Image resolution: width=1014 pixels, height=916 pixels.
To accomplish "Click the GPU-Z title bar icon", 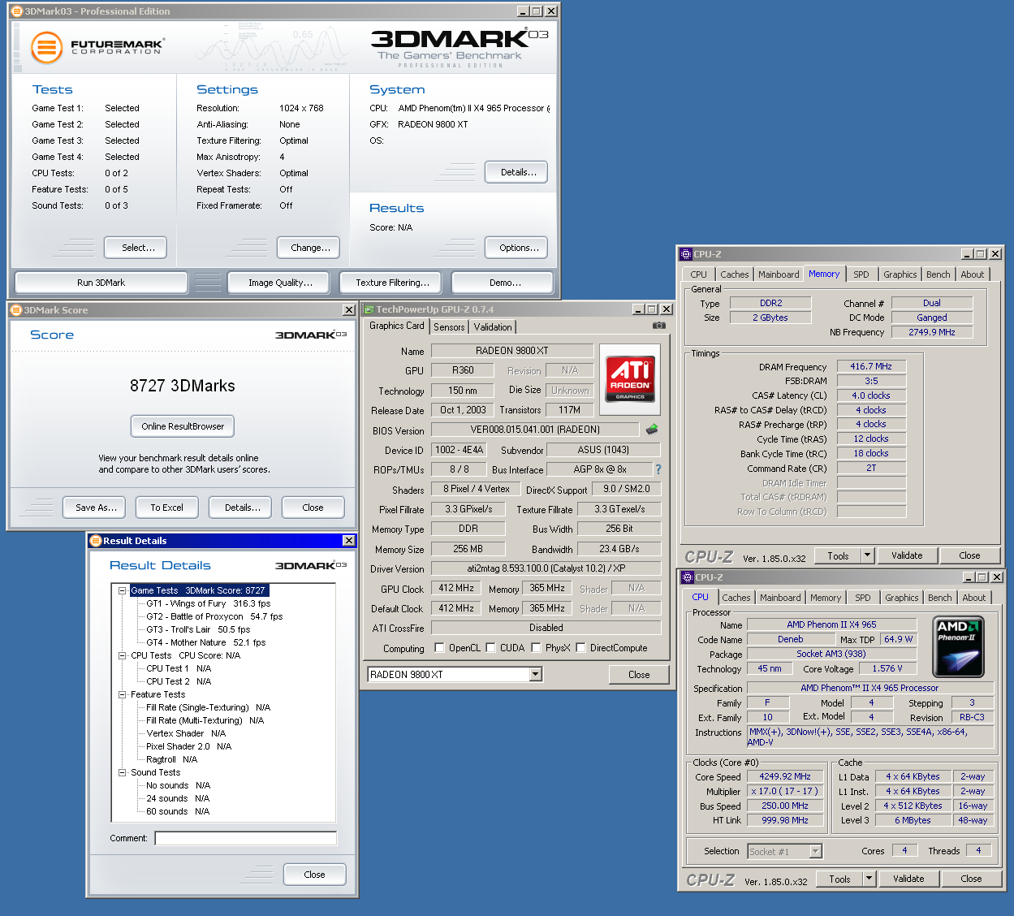I will [369, 309].
